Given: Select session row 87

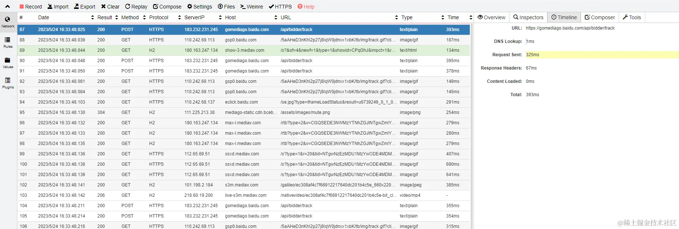Looking at the screenshot, I should [244, 30].
